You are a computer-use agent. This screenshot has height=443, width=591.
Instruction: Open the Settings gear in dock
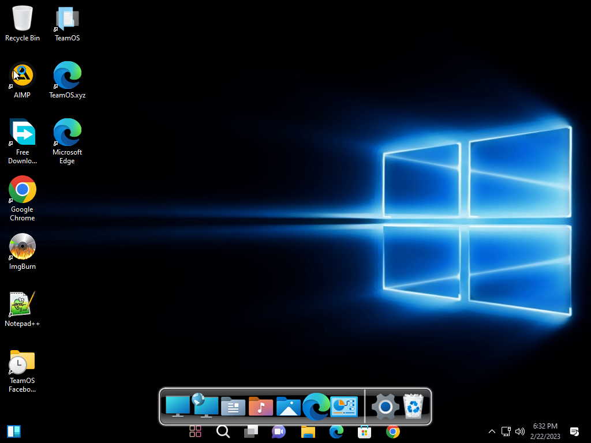click(385, 407)
